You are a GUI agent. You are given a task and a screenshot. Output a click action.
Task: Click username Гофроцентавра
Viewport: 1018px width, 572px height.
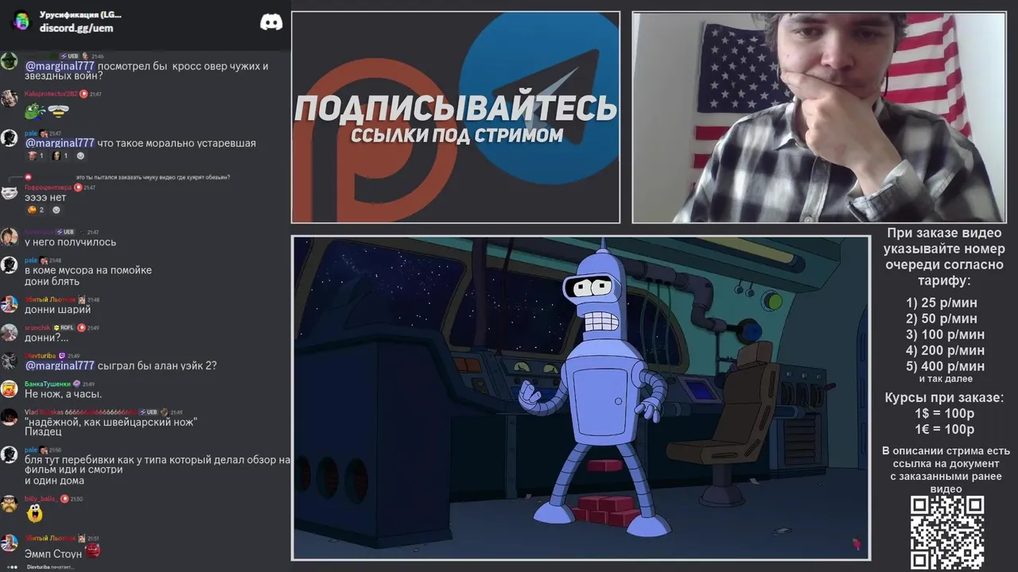click(49, 187)
